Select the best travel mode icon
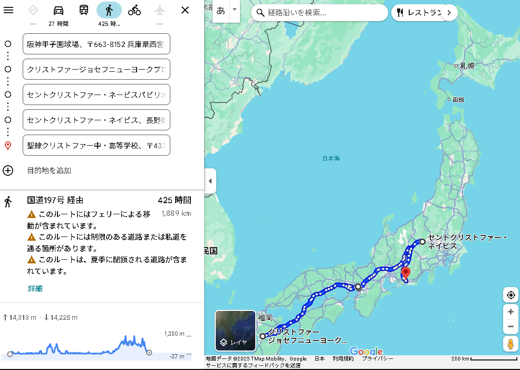520x370 pixels. 33,10
